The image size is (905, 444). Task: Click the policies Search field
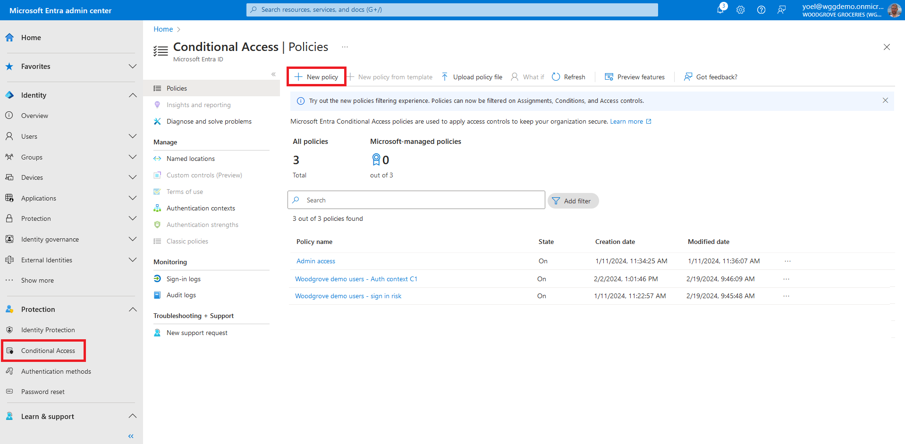coord(416,200)
